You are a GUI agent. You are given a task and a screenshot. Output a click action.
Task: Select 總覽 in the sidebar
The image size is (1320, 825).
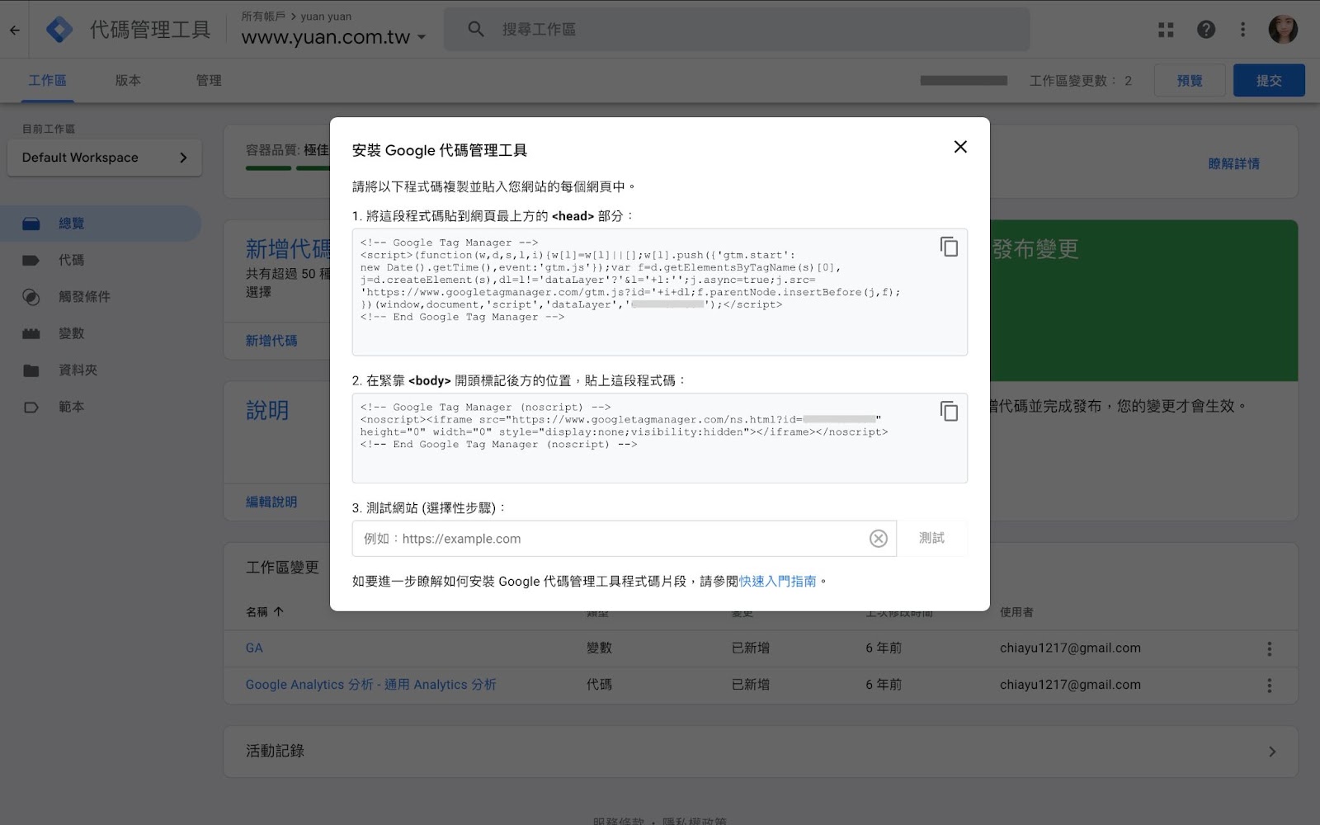tap(99, 224)
